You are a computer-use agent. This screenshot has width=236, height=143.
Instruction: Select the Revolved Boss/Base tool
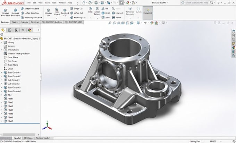coord(15,13)
